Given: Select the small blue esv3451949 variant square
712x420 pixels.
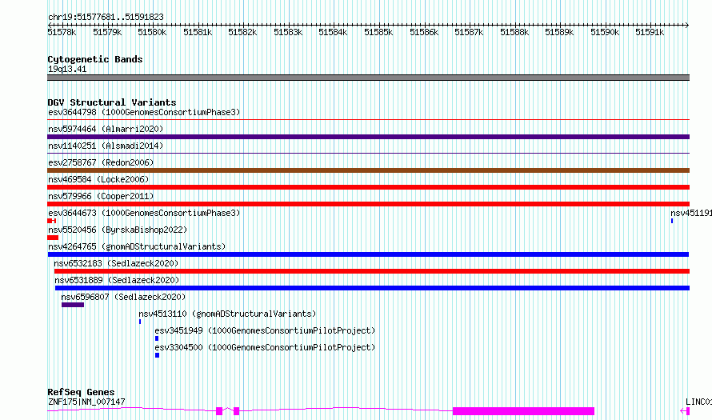Looking at the screenshot, I should pos(157,338).
